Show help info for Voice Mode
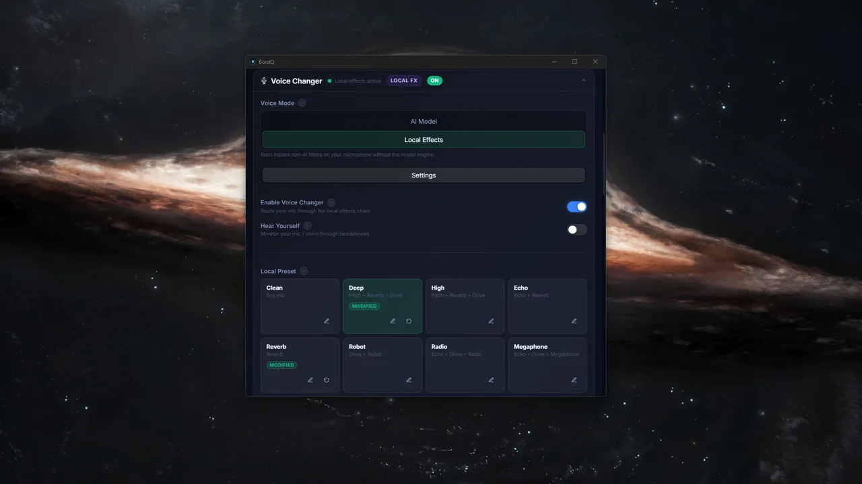Viewport: 862px width, 484px height. point(302,103)
